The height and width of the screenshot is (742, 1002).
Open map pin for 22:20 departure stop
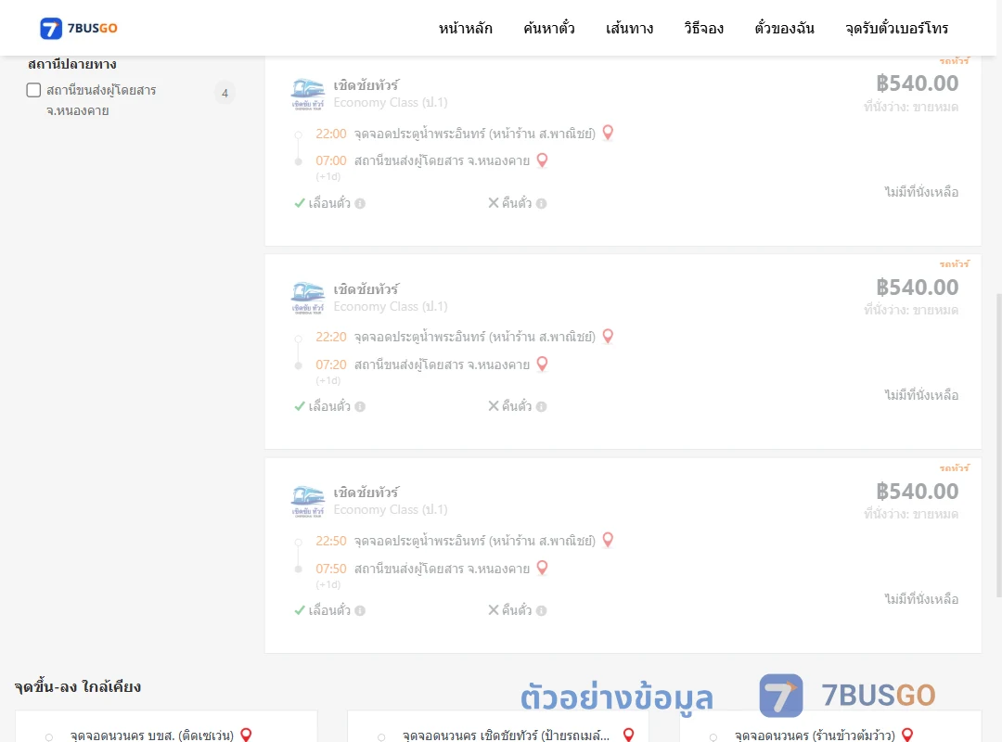pos(608,336)
